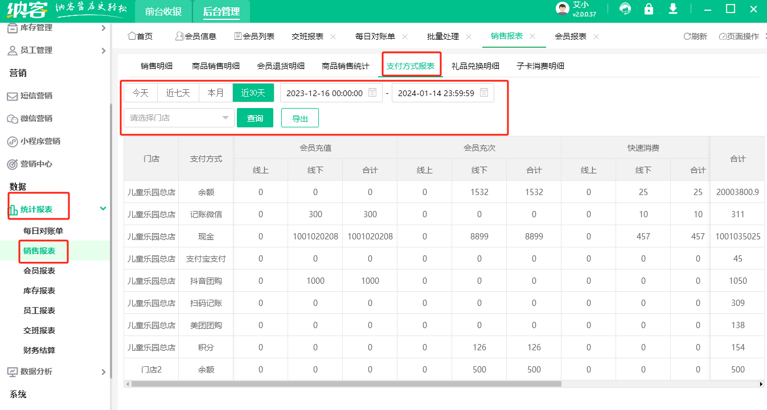Collapse the 统计报表 sidebar section
The height and width of the screenshot is (410, 767).
tap(103, 209)
